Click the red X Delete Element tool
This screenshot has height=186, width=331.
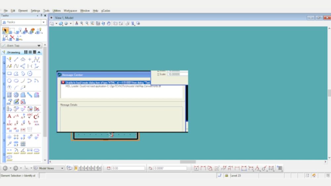[x=12, y=38]
